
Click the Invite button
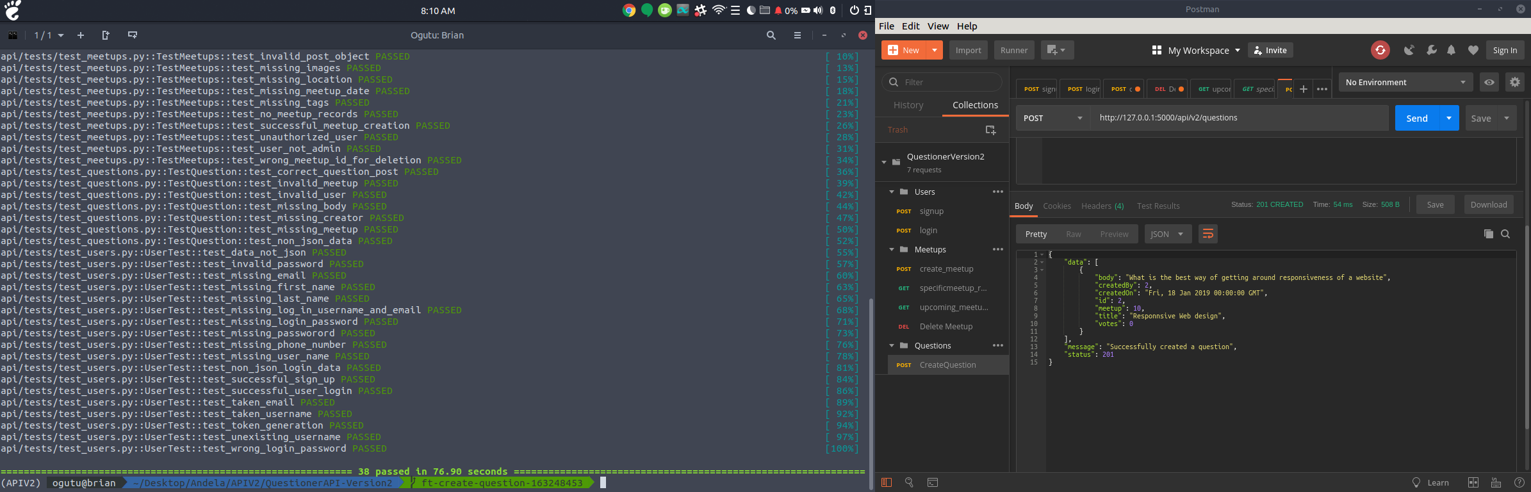(x=1270, y=50)
